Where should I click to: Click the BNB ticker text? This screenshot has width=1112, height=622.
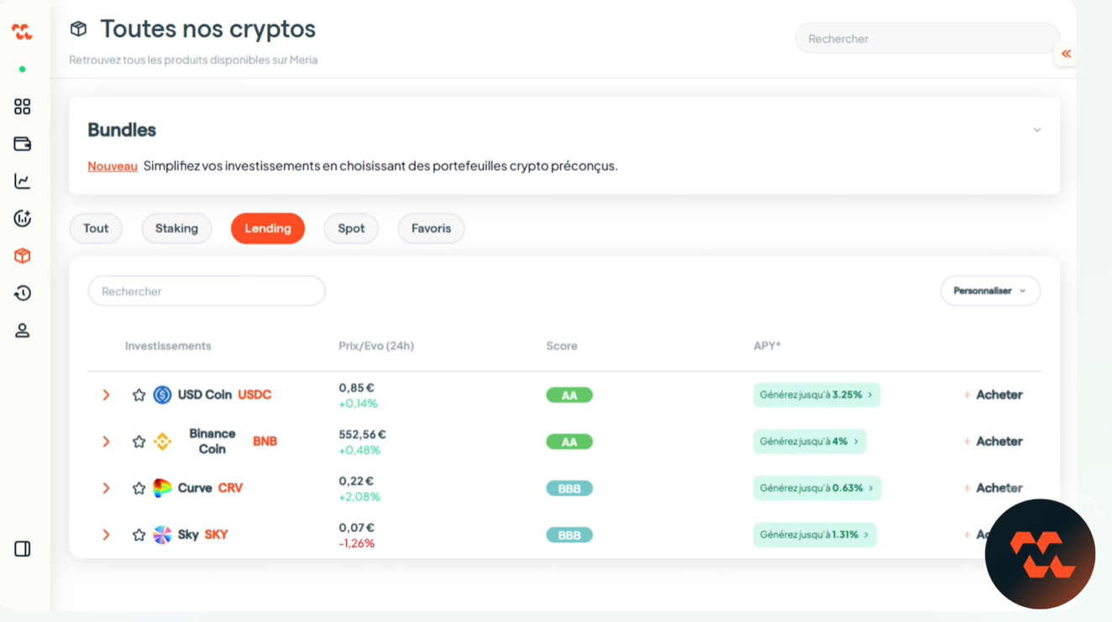point(265,442)
